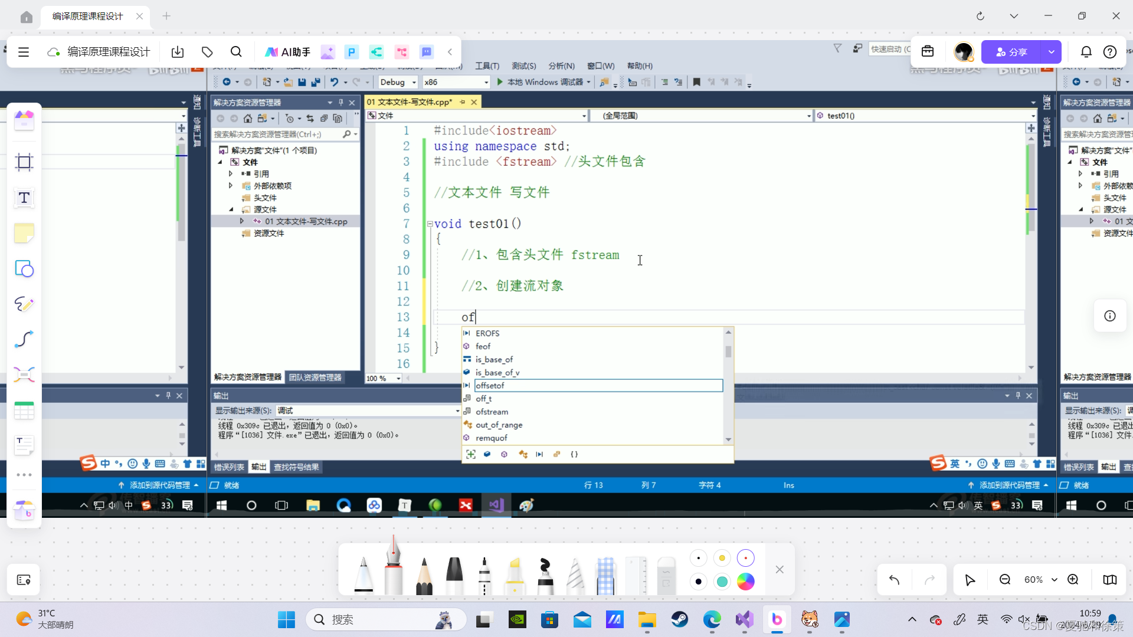Screen dimensions: 1133x637
Task: Select the eraser tool
Action: 666,575
